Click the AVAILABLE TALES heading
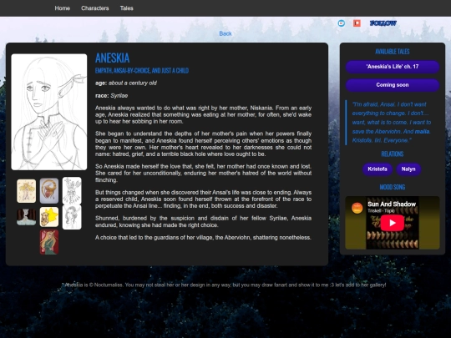This screenshot has width=451, height=338. [393, 52]
